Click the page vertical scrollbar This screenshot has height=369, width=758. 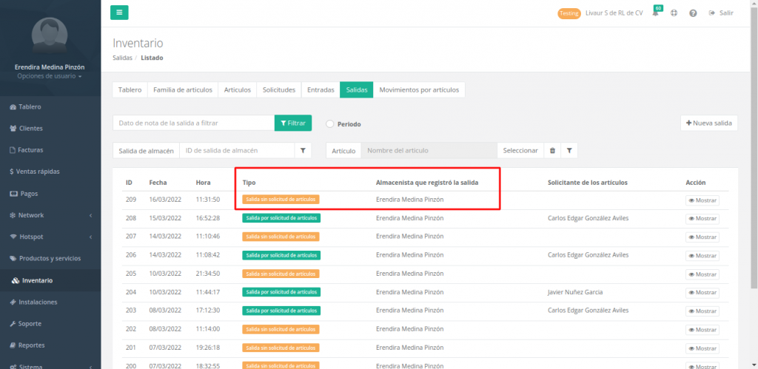click(x=754, y=148)
